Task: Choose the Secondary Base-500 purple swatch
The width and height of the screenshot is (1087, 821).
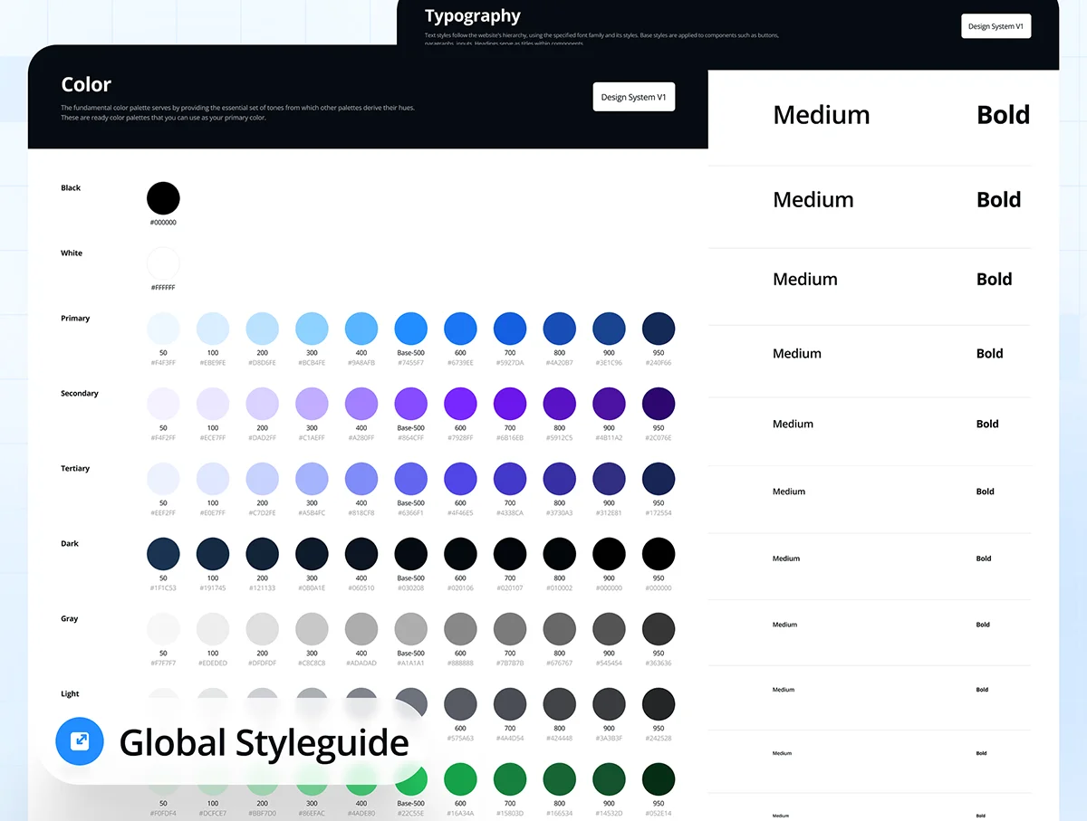Action: (x=410, y=404)
